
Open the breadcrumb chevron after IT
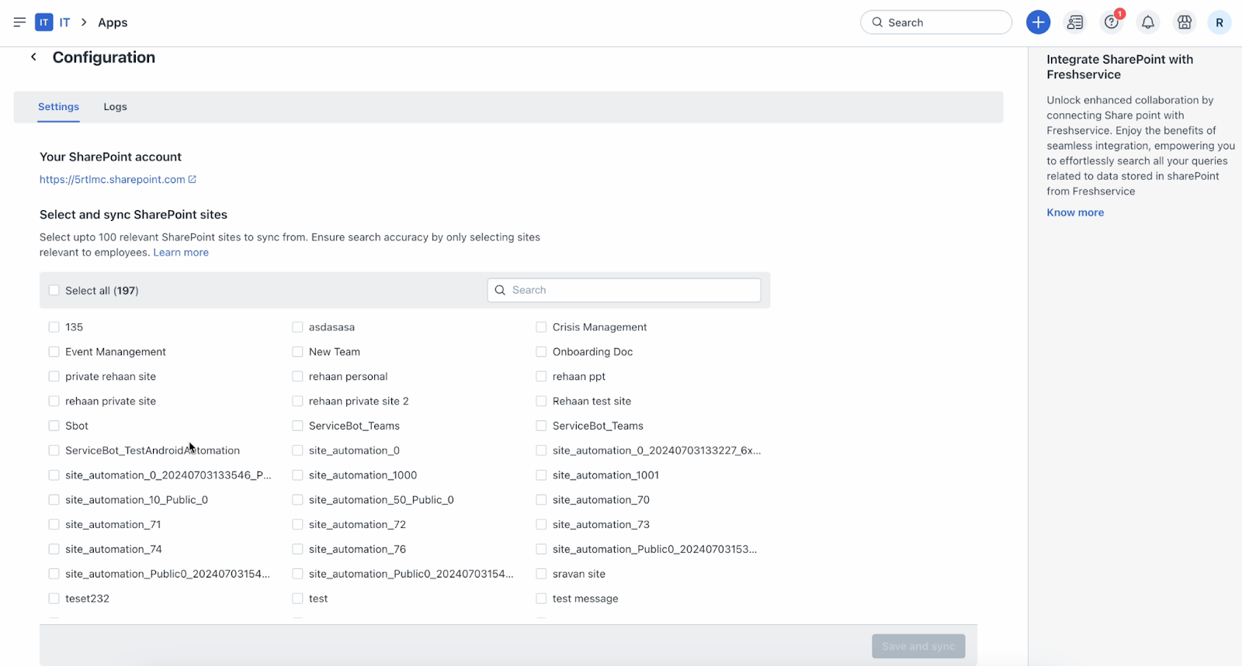[x=84, y=22]
